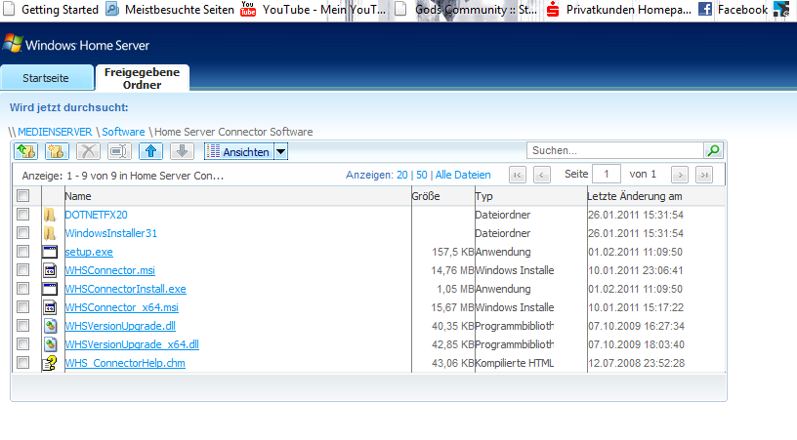Toggle the select-all checkbox in header

(x=23, y=196)
